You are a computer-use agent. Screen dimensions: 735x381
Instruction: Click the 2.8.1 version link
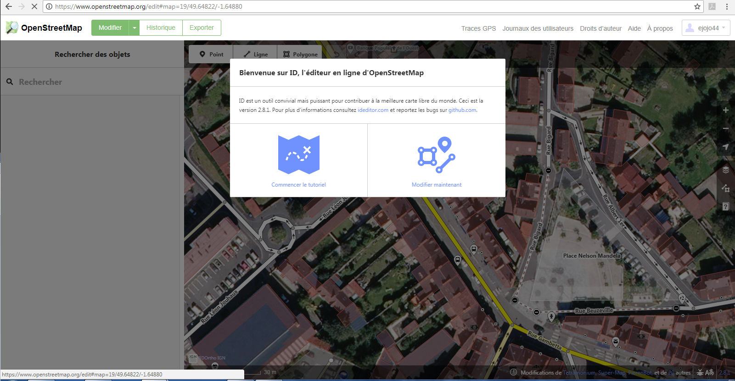724,373
